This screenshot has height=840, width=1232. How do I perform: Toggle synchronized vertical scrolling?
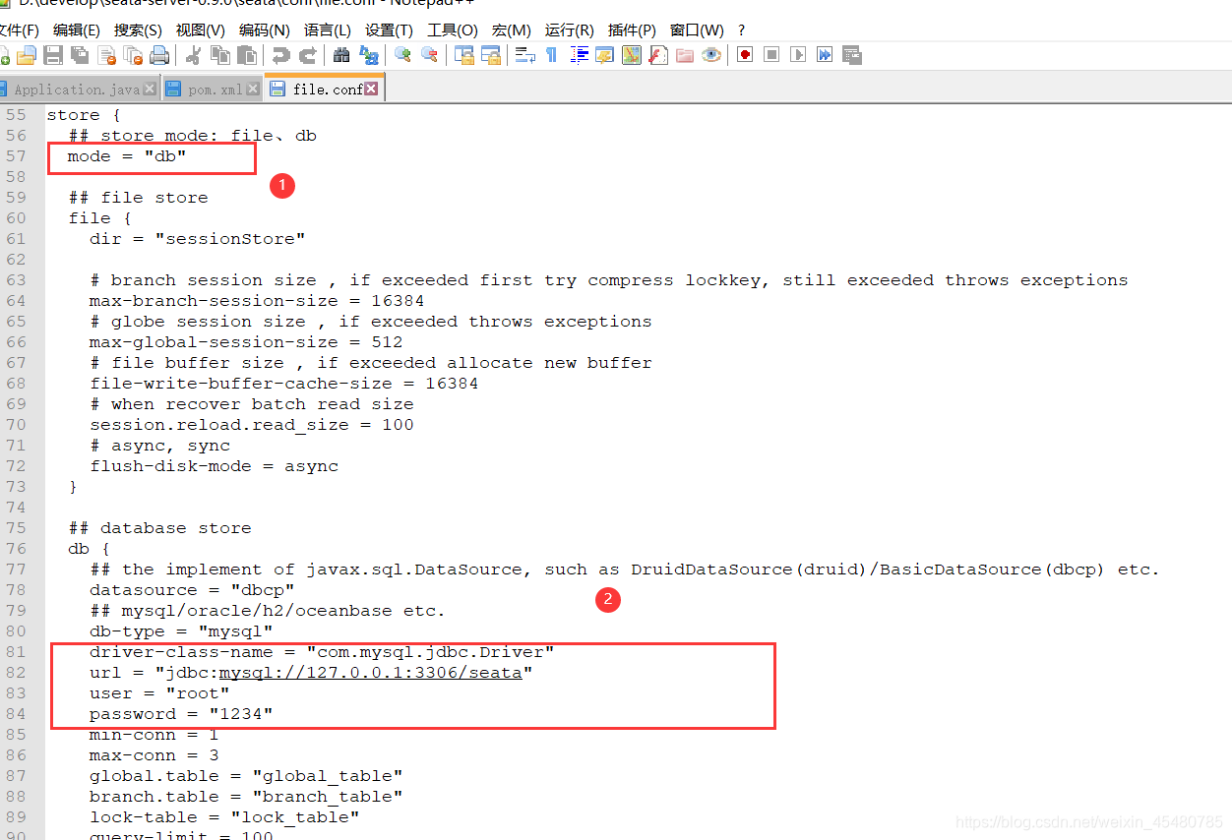(464, 55)
